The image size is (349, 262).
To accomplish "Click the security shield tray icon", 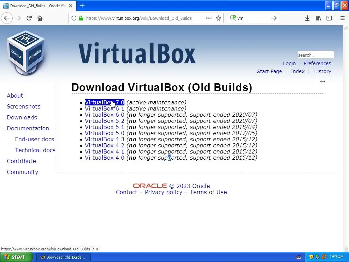I will coord(311,257).
